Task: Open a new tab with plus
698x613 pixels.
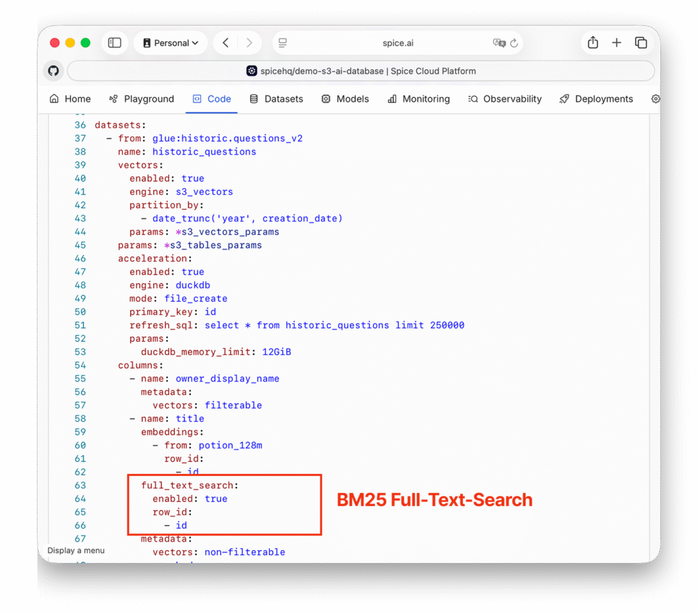Action: 616,43
